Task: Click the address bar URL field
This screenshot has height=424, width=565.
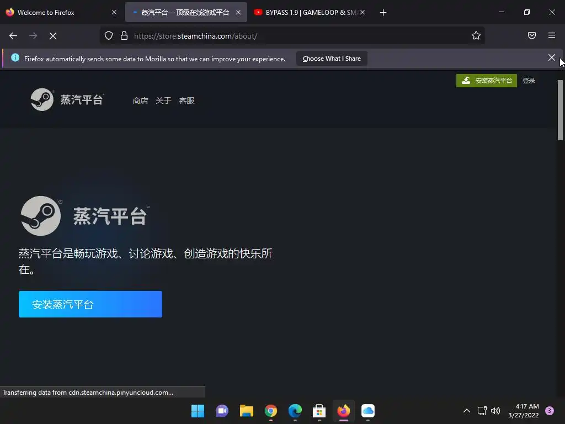Action: [x=292, y=36]
